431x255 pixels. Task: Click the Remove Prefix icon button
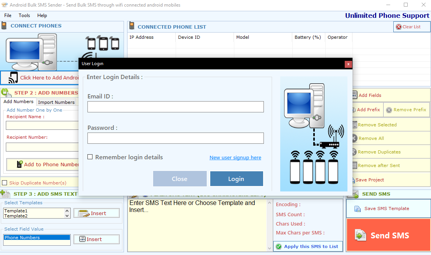[389, 110]
